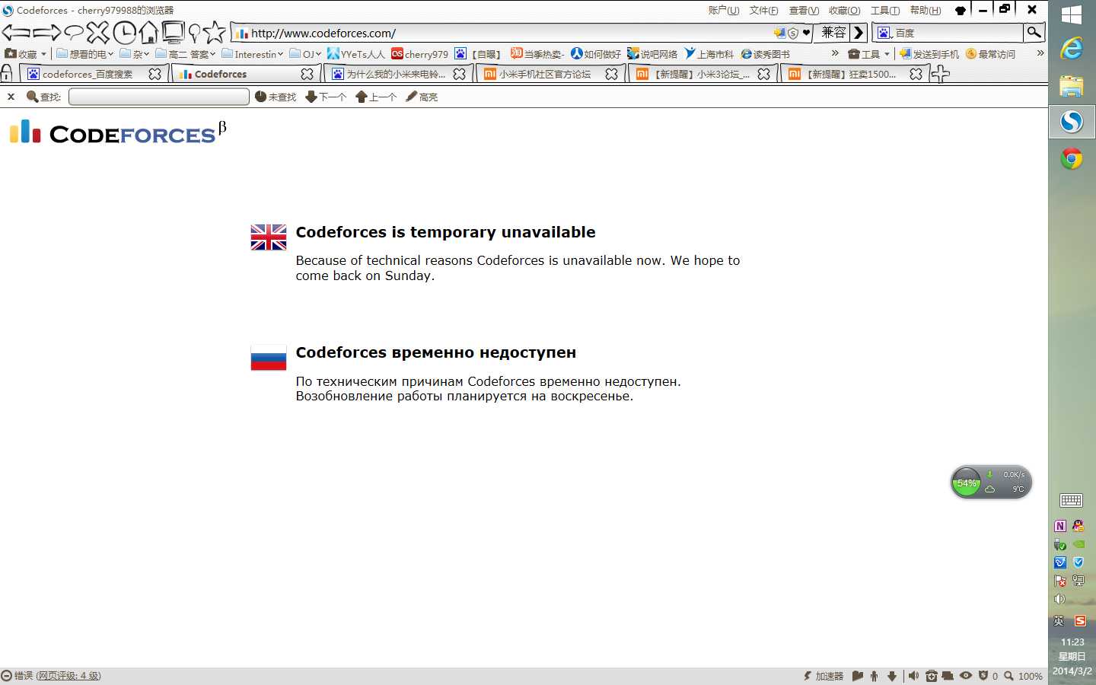
Task: Click the OneNote tray icon
Action: pyautogui.click(x=1060, y=526)
